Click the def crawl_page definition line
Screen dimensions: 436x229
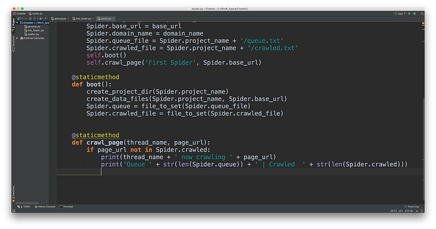pos(141,143)
